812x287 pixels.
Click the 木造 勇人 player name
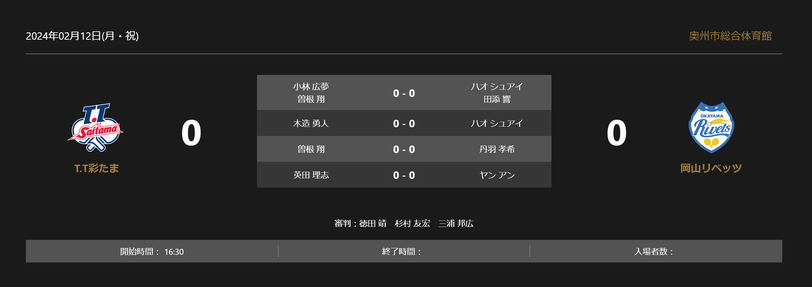pyautogui.click(x=311, y=123)
